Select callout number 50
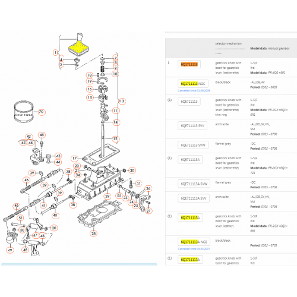The image size is (297, 297). [22, 230]
